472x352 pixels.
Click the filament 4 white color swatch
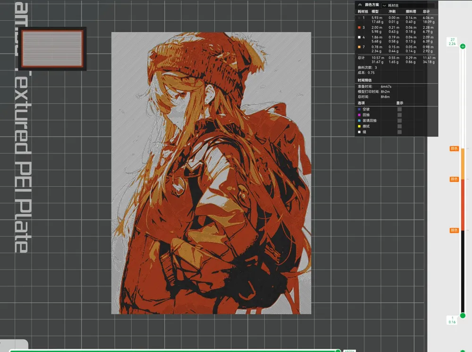click(x=359, y=37)
